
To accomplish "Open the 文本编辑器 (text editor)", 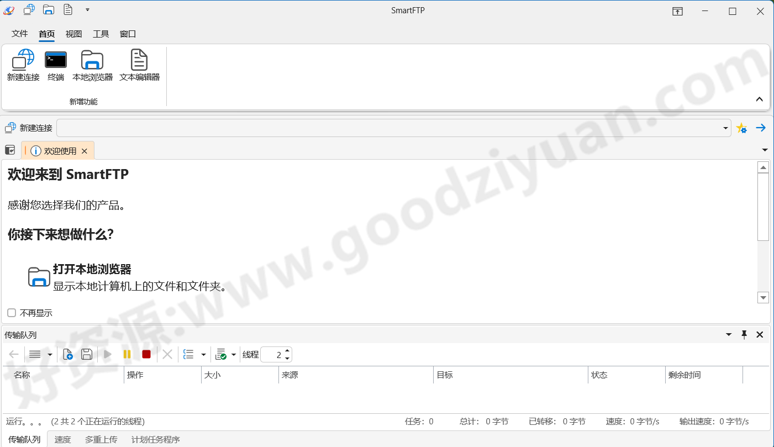I will [139, 64].
